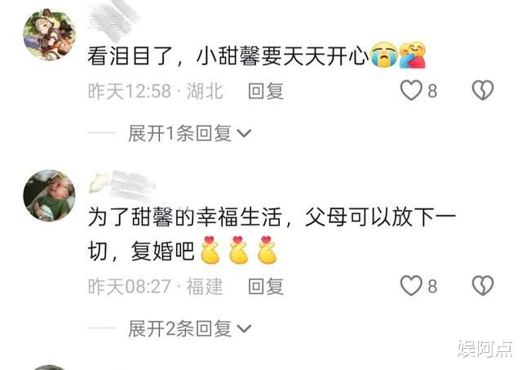522x370 pixels.
Task: Tap the crying face emoji in the first comment
Action: pyautogui.click(x=384, y=56)
